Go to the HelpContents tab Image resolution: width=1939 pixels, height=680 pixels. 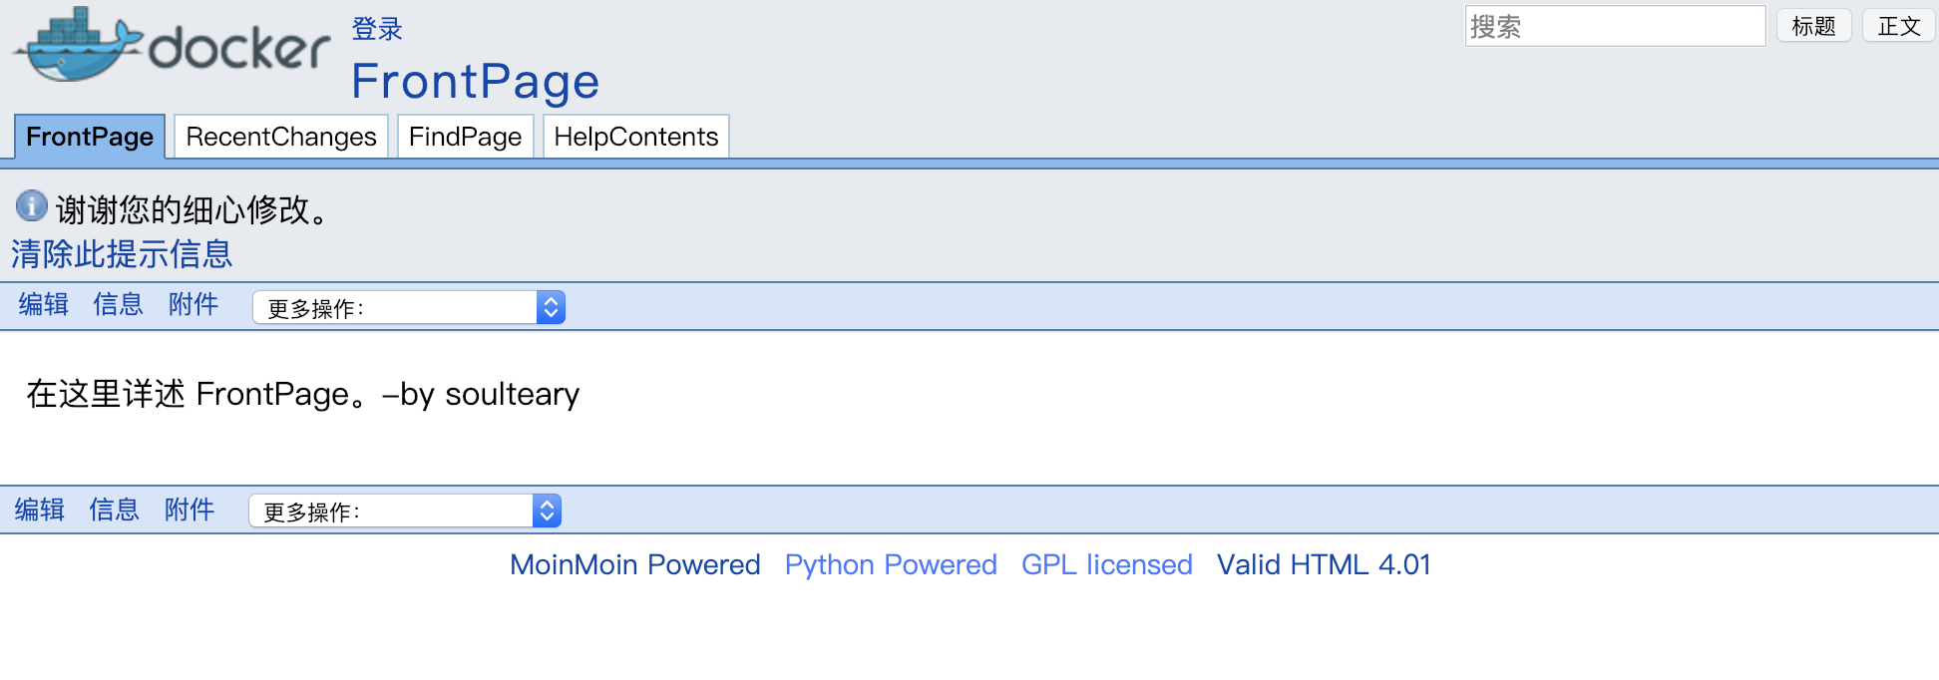(636, 137)
